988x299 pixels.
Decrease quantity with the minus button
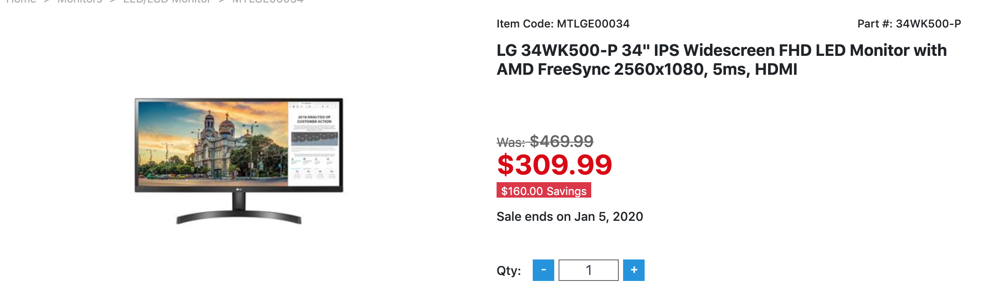pos(543,270)
